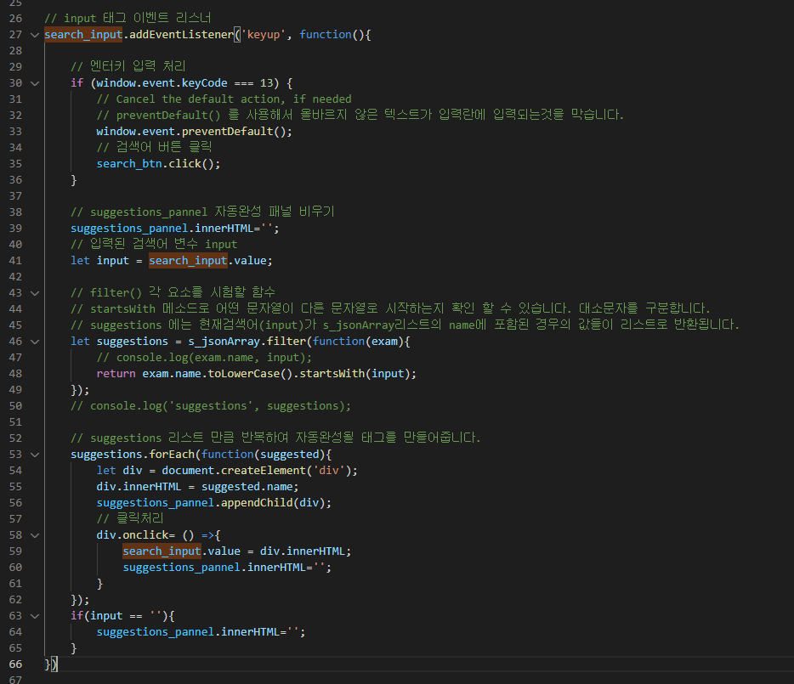The height and width of the screenshot is (684, 794).
Task: Click div.onclick on line 58
Action: tap(133, 535)
